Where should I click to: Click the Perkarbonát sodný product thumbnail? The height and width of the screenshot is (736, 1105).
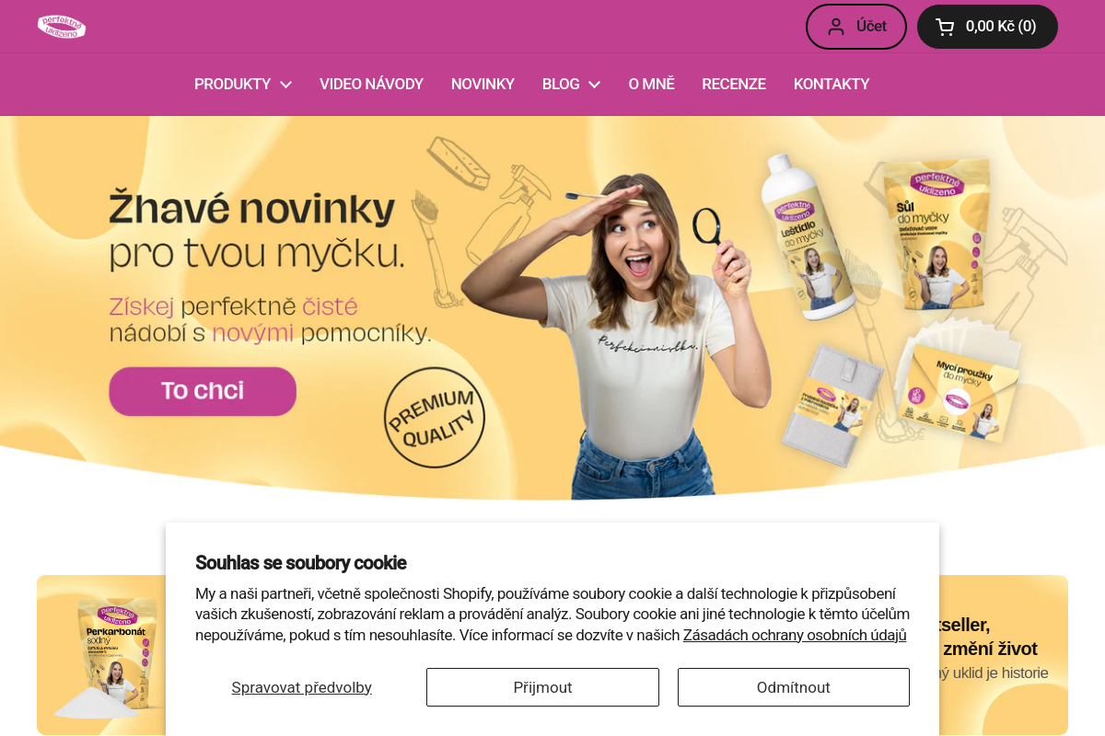tap(108, 656)
